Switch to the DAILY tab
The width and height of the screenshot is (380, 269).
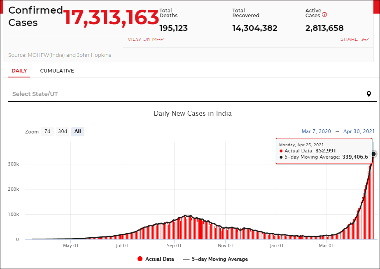pyautogui.click(x=19, y=71)
